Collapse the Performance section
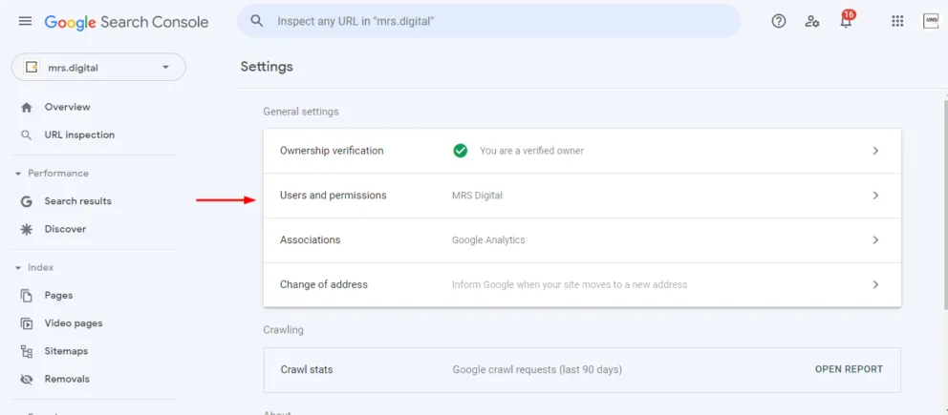Screen dimensions: 948x415 18,174
